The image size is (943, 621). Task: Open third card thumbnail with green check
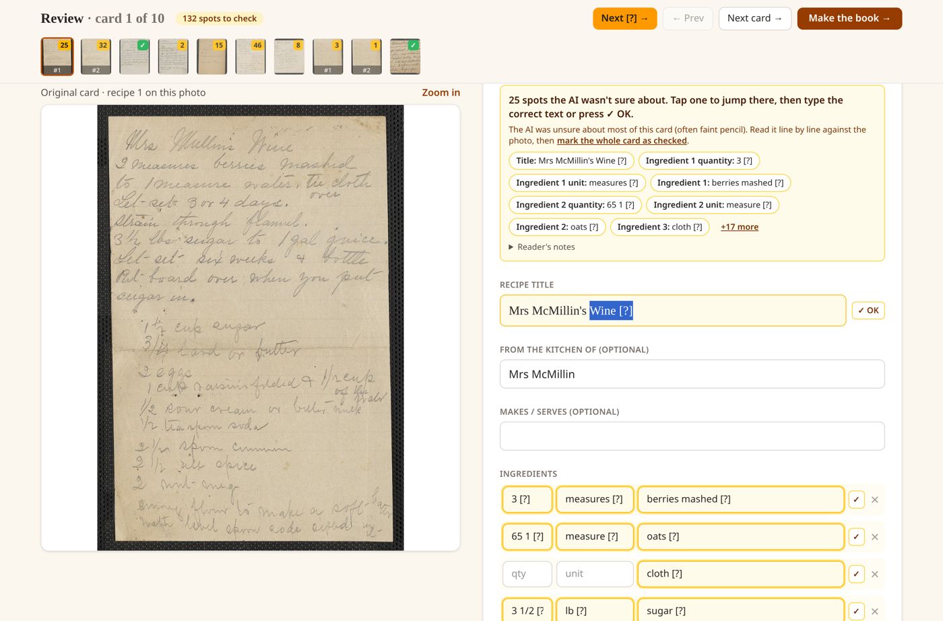point(135,57)
